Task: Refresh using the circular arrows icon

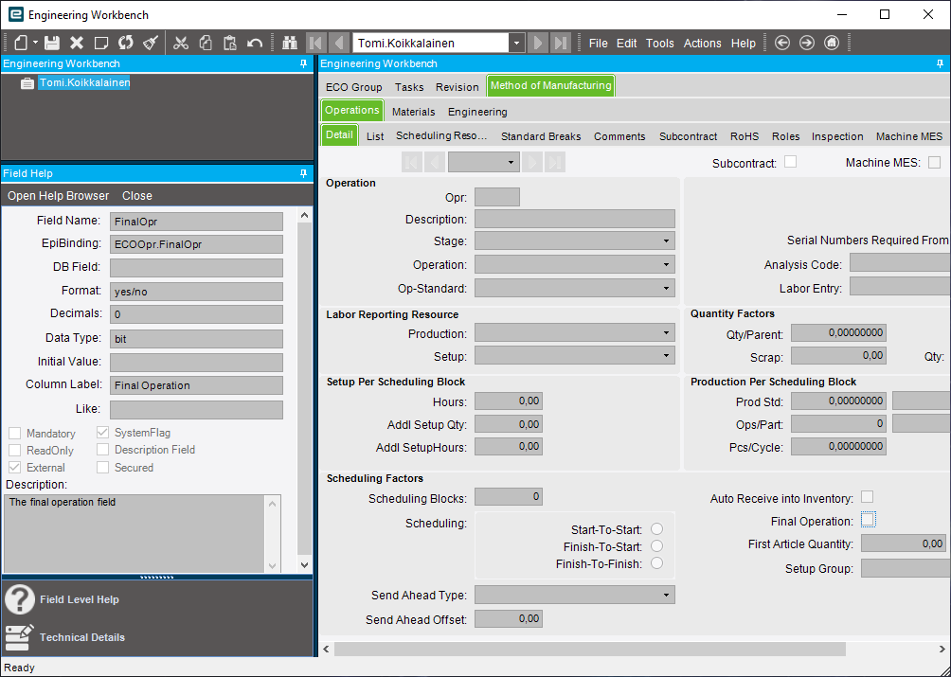Action: tap(126, 43)
